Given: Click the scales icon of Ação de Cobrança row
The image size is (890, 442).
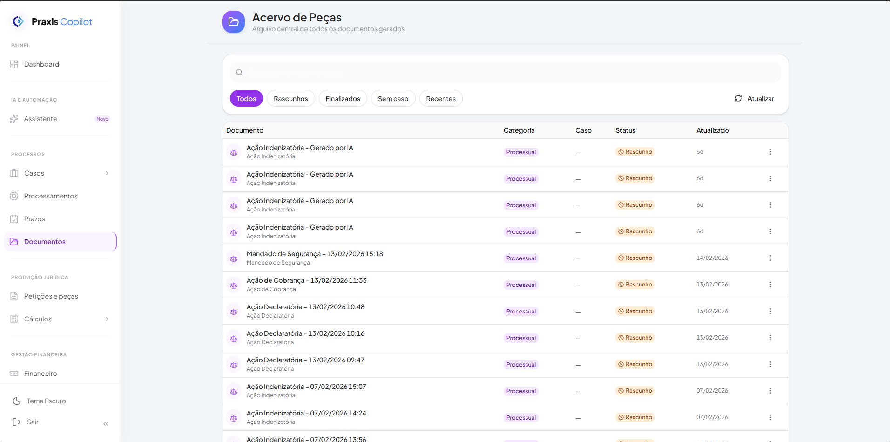Looking at the screenshot, I should [234, 285].
